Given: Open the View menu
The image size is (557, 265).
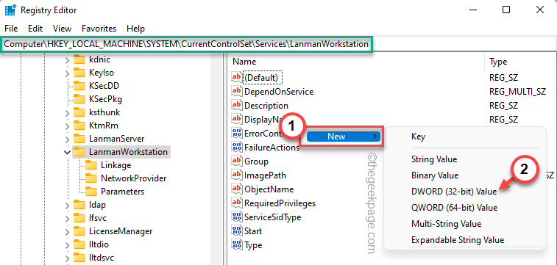Looking at the screenshot, I should tap(62, 29).
